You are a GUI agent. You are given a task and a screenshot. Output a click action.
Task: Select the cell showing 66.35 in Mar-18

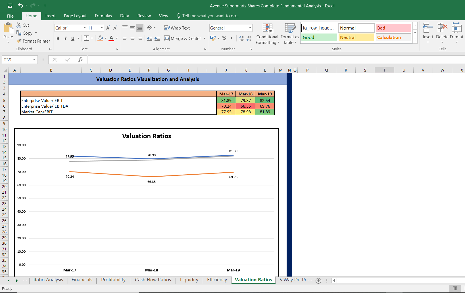click(246, 106)
